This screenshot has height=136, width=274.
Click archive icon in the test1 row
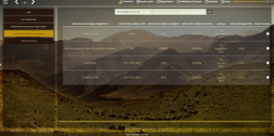click(x=268, y=33)
